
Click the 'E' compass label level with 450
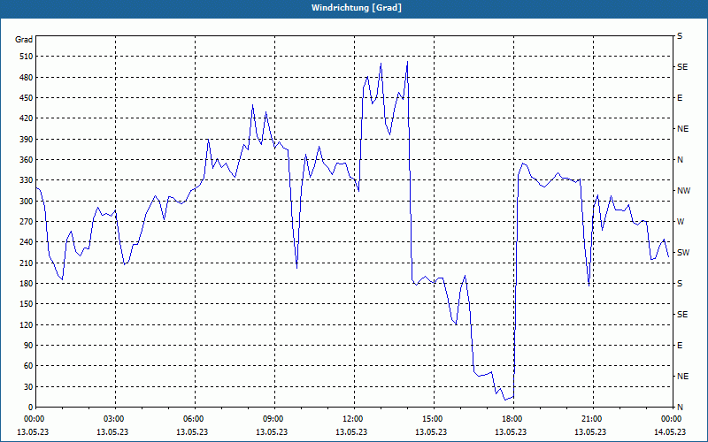[680, 98]
